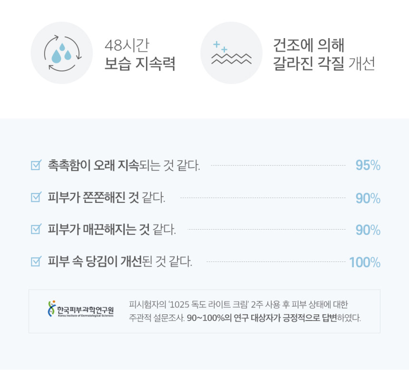Click the Korea Institute of Dermatological Sciences logo
The image size is (409, 382).
tap(80, 309)
